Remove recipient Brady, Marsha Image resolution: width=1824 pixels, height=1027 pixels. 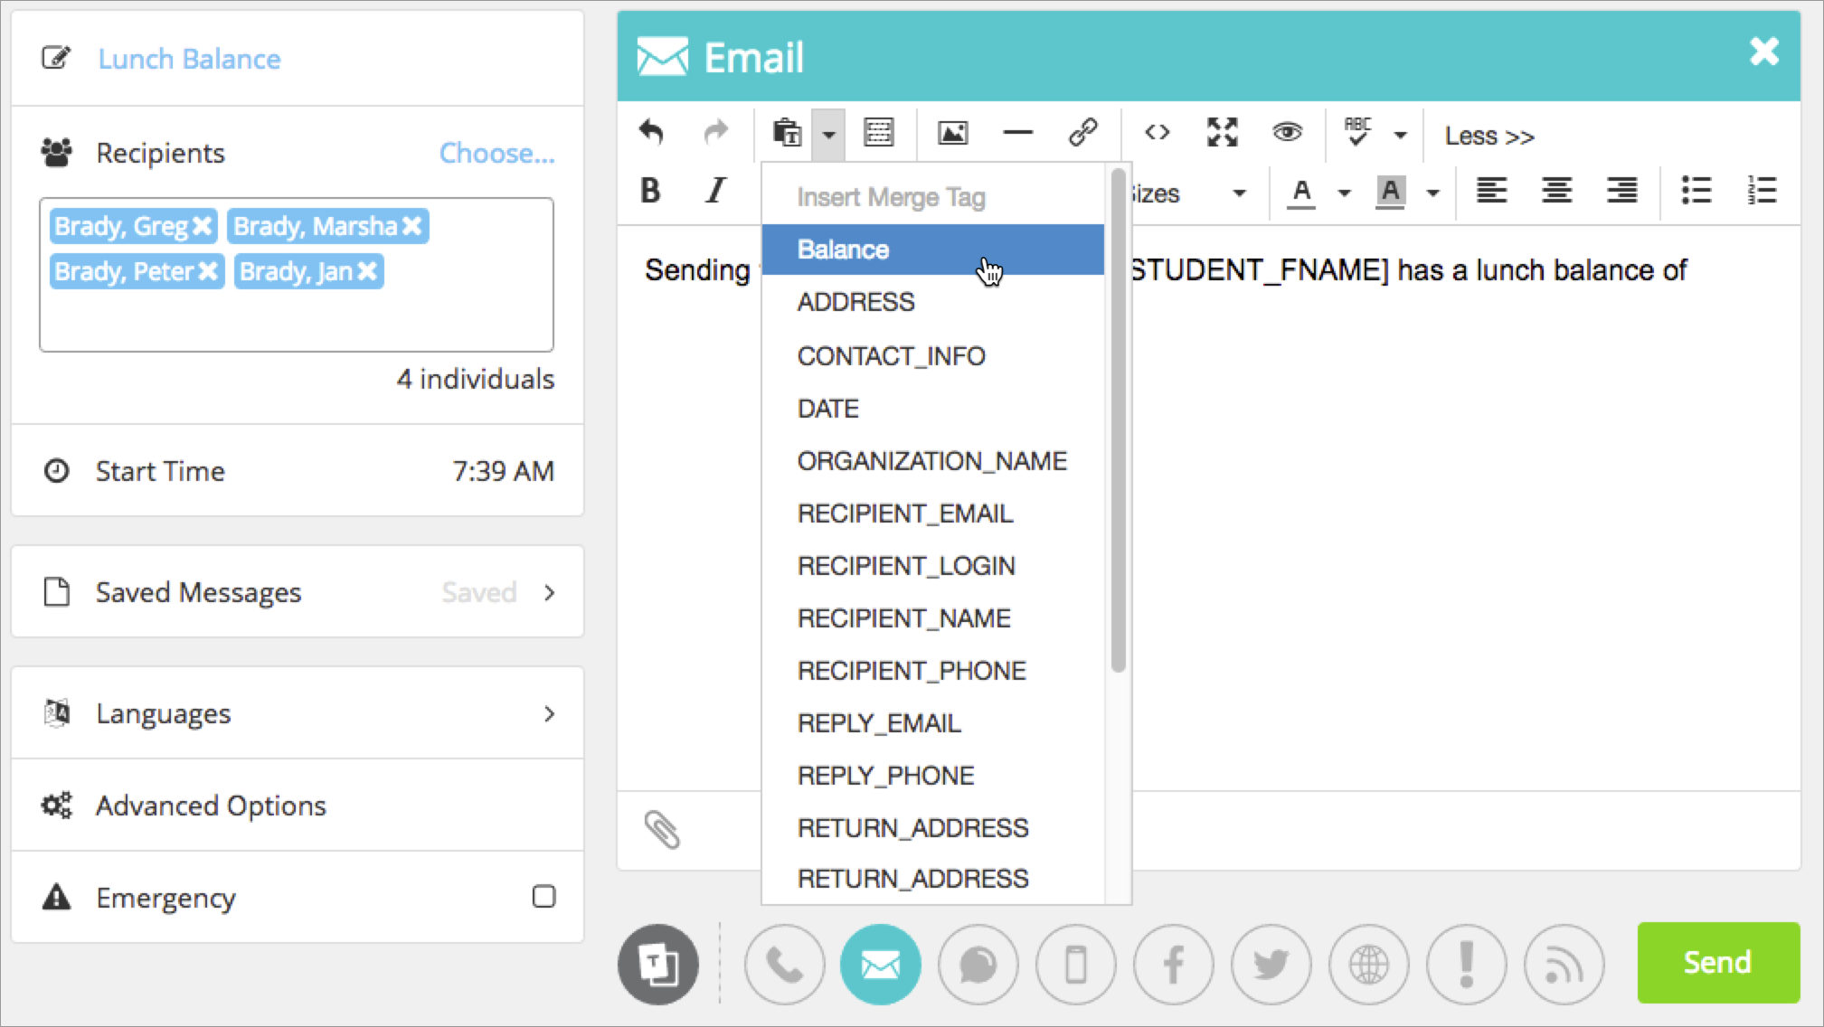point(411,225)
